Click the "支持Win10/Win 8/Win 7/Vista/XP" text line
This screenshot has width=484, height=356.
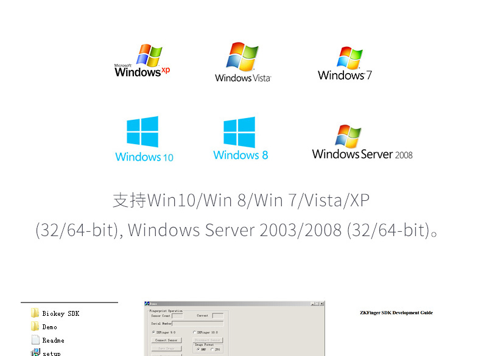241,200
